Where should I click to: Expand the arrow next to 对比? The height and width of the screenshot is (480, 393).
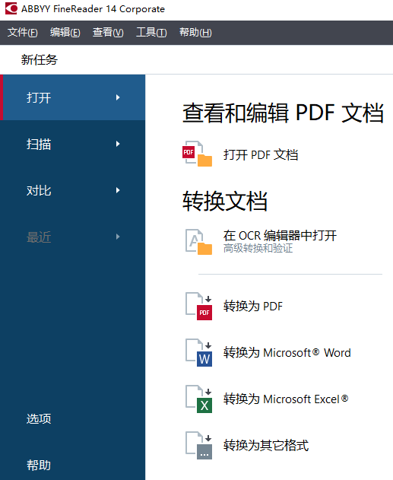tap(118, 190)
